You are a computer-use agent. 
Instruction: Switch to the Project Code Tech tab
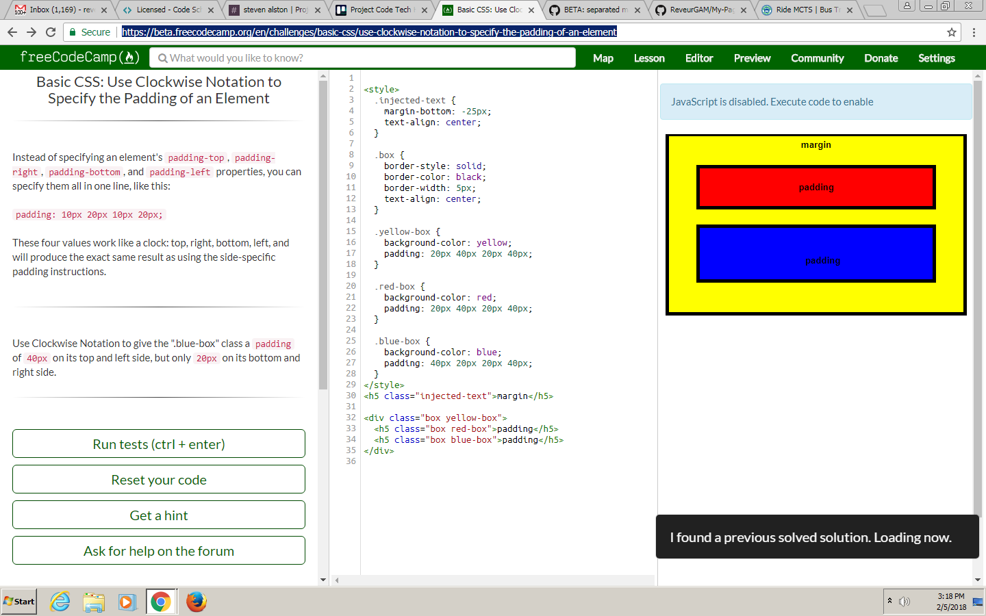381,10
